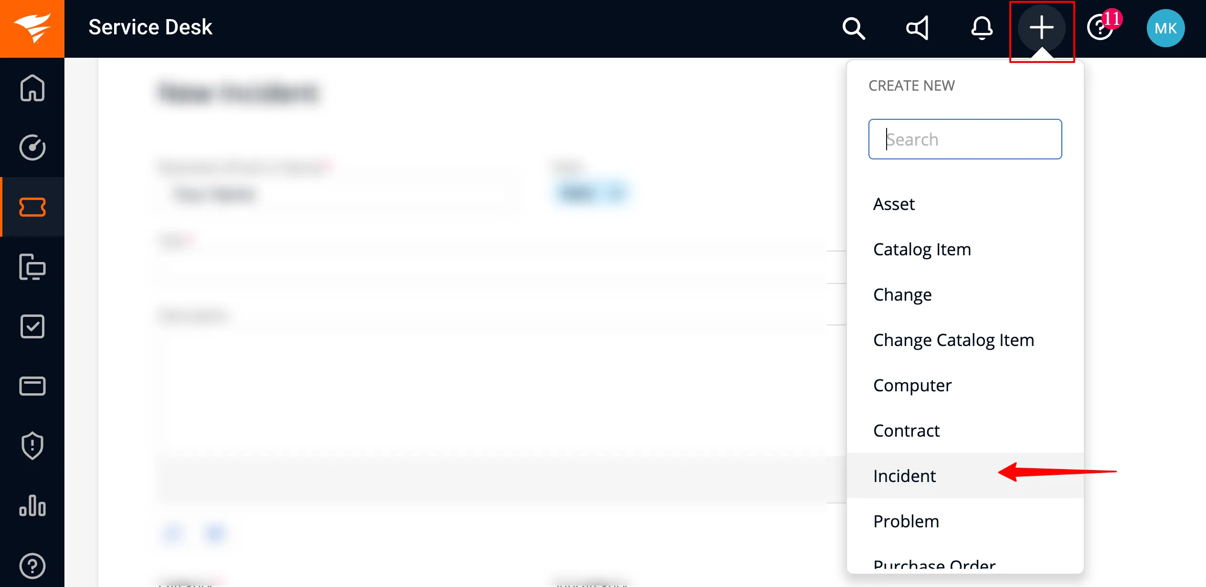Open the card-shaped icon in the sidebar
Screen dimensions: 1206x587
(x=32, y=386)
